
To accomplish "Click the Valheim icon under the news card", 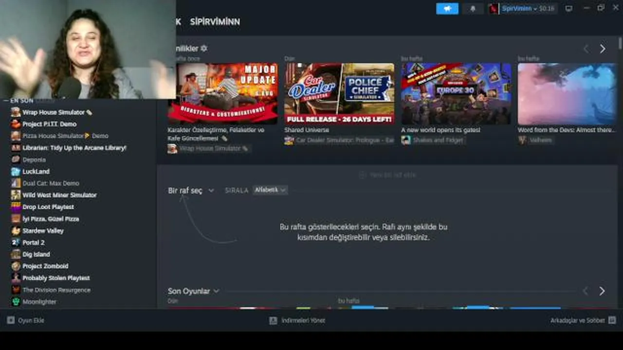I will (522, 140).
